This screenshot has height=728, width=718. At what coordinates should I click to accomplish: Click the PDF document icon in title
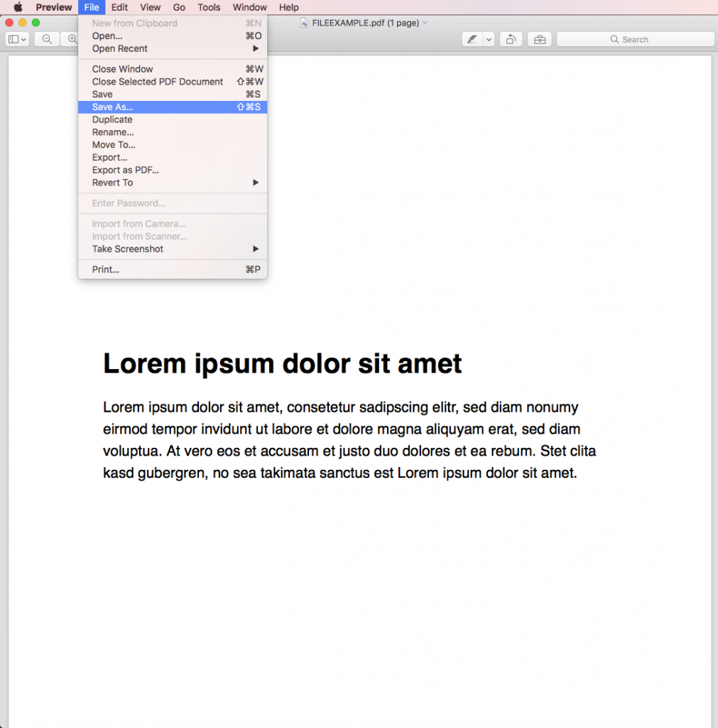(304, 23)
